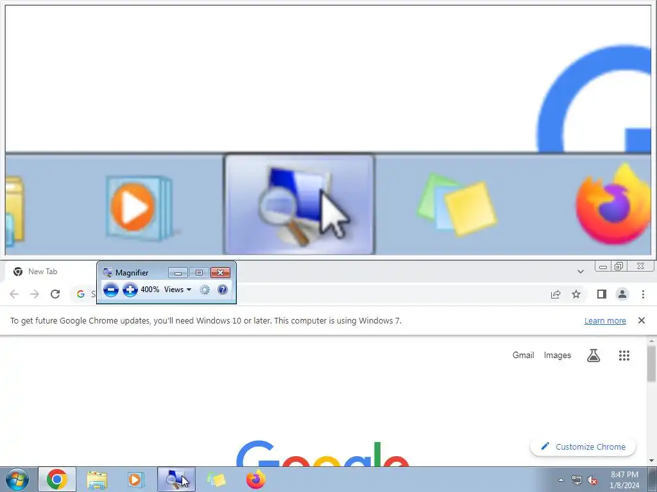Click Chrome icon in the taskbar
The image size is (657, 492).
[57, 479]
